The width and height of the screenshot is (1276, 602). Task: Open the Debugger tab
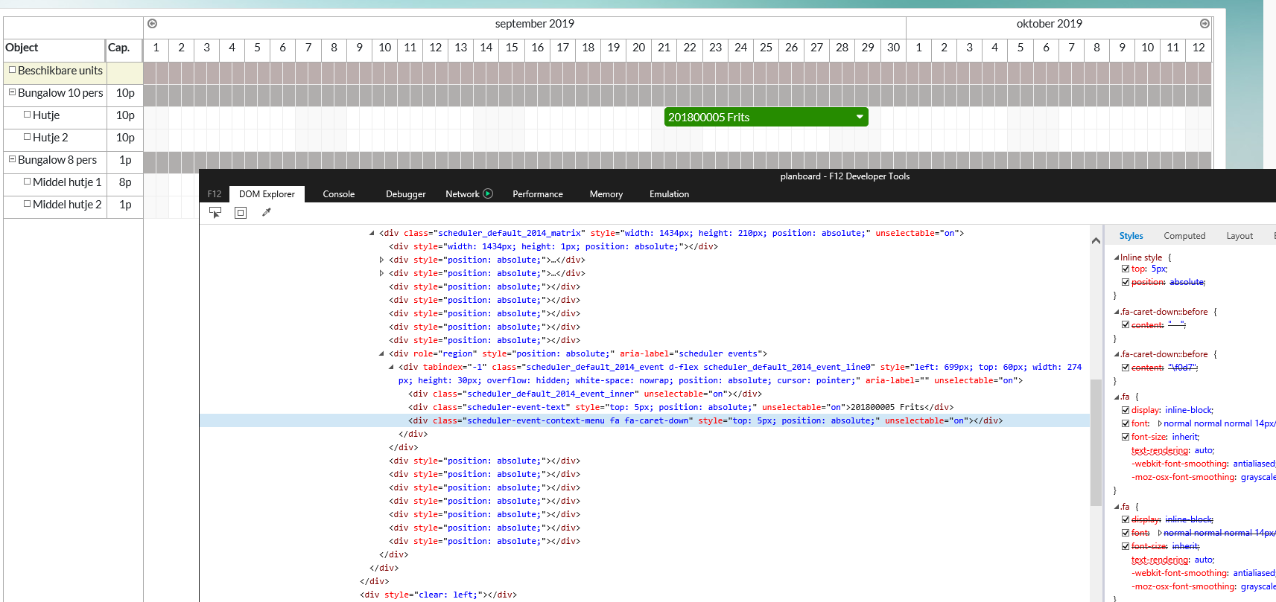(406, 194)
